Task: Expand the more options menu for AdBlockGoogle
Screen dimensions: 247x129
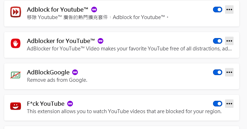Action: coord(229,72)
